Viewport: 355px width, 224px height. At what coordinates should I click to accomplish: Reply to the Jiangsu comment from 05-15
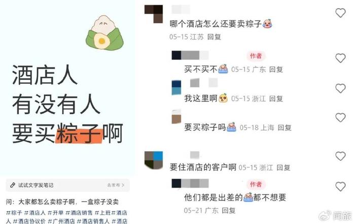[x=214, y=37]
